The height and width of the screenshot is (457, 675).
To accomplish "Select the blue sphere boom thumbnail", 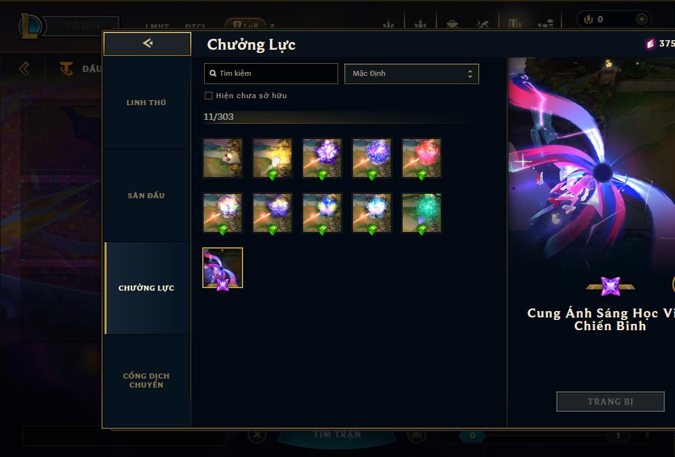I will point(372,158).
